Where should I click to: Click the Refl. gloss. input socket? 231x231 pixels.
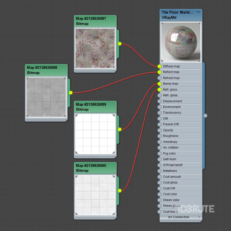click(159, 90)
